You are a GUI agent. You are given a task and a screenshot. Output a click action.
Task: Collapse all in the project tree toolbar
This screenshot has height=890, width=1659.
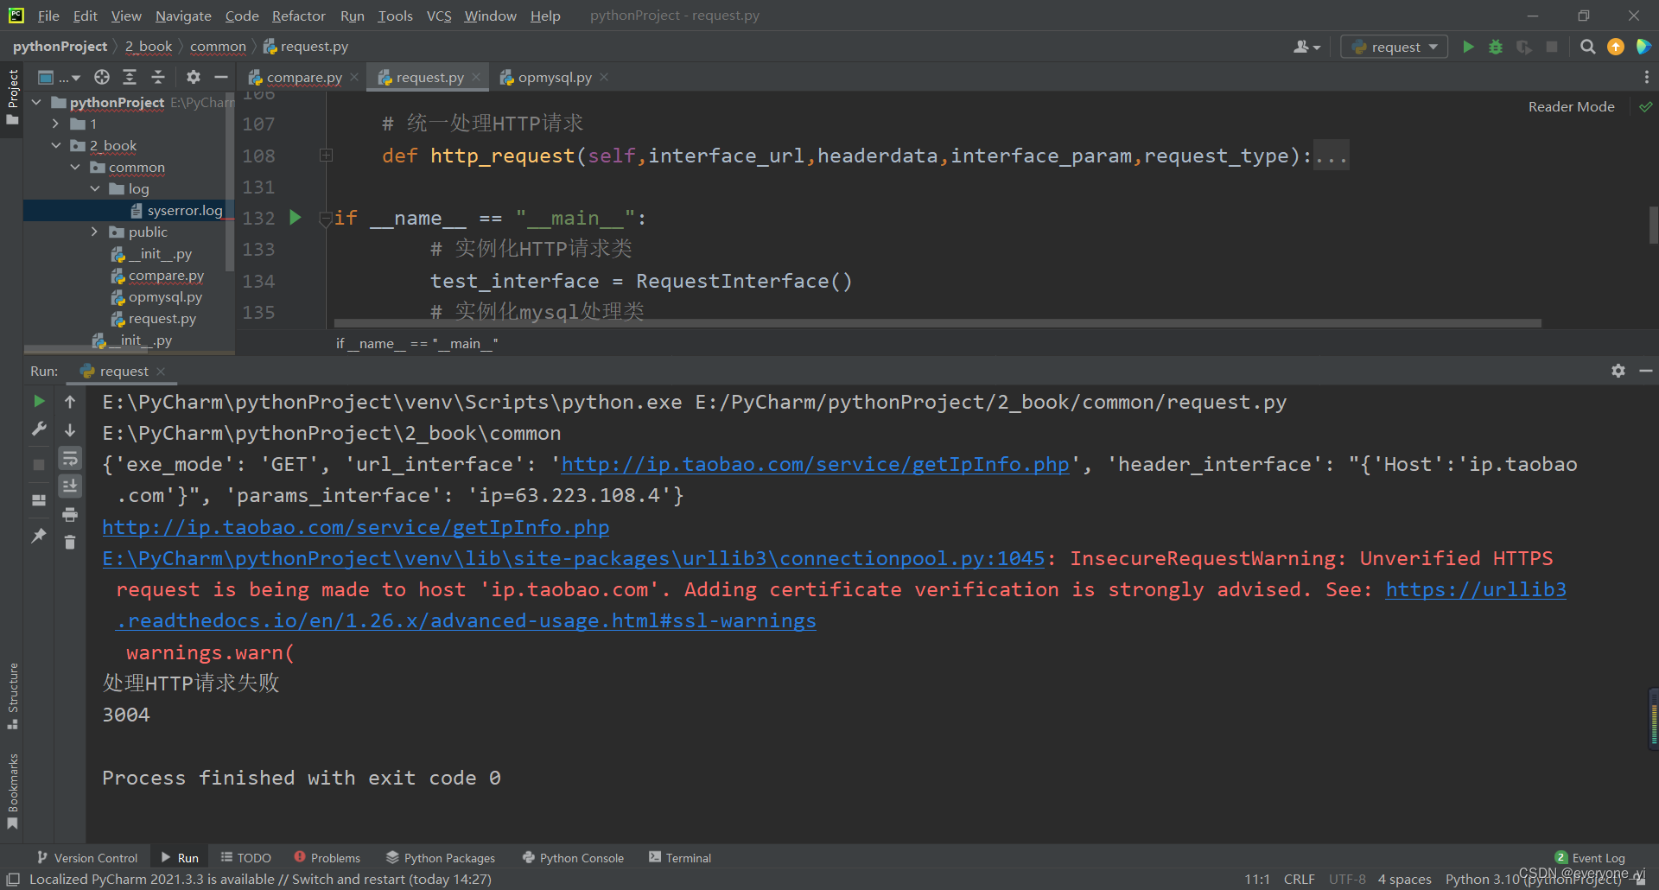click(158, 77)
